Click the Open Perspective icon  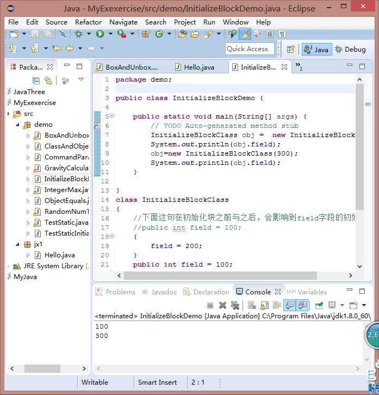tap(290, 49)
